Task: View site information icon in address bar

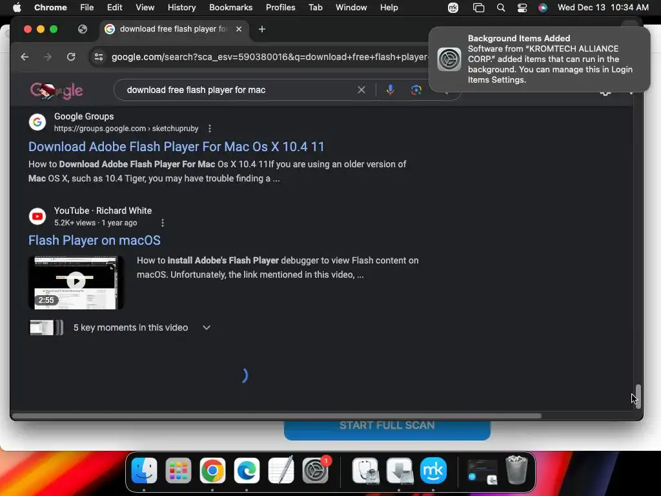Action: click(x=99, y=57)
